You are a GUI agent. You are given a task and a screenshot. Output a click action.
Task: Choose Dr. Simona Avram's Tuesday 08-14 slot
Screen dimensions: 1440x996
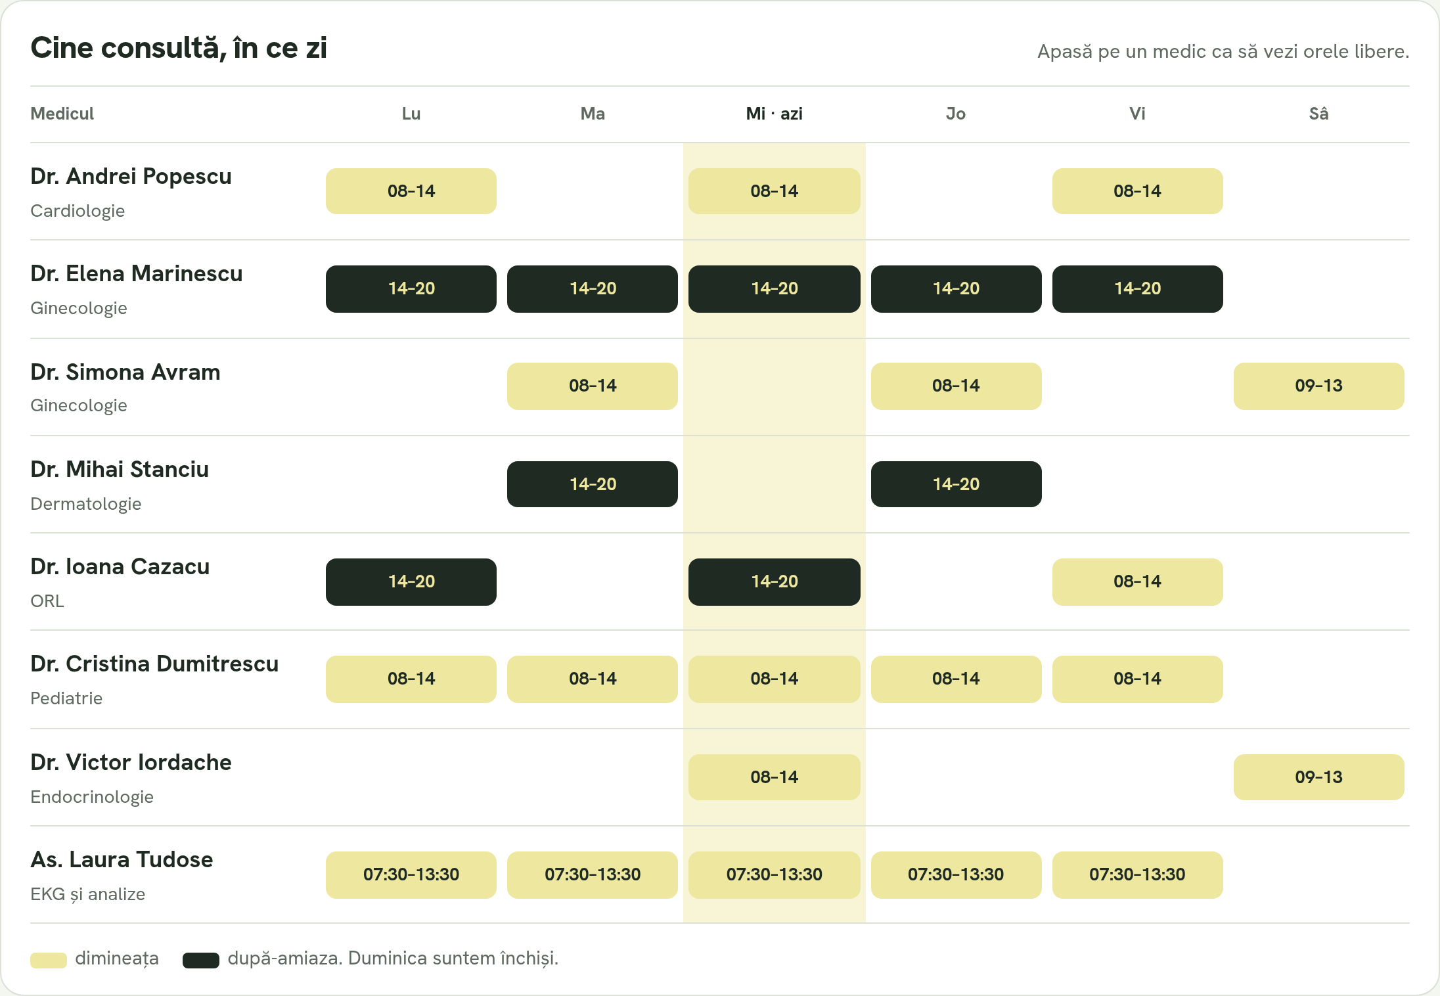pos(592,386)
